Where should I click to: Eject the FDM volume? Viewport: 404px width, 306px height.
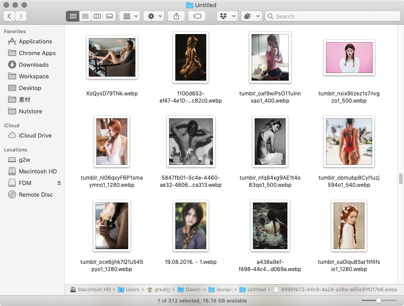tap(59, 183)
